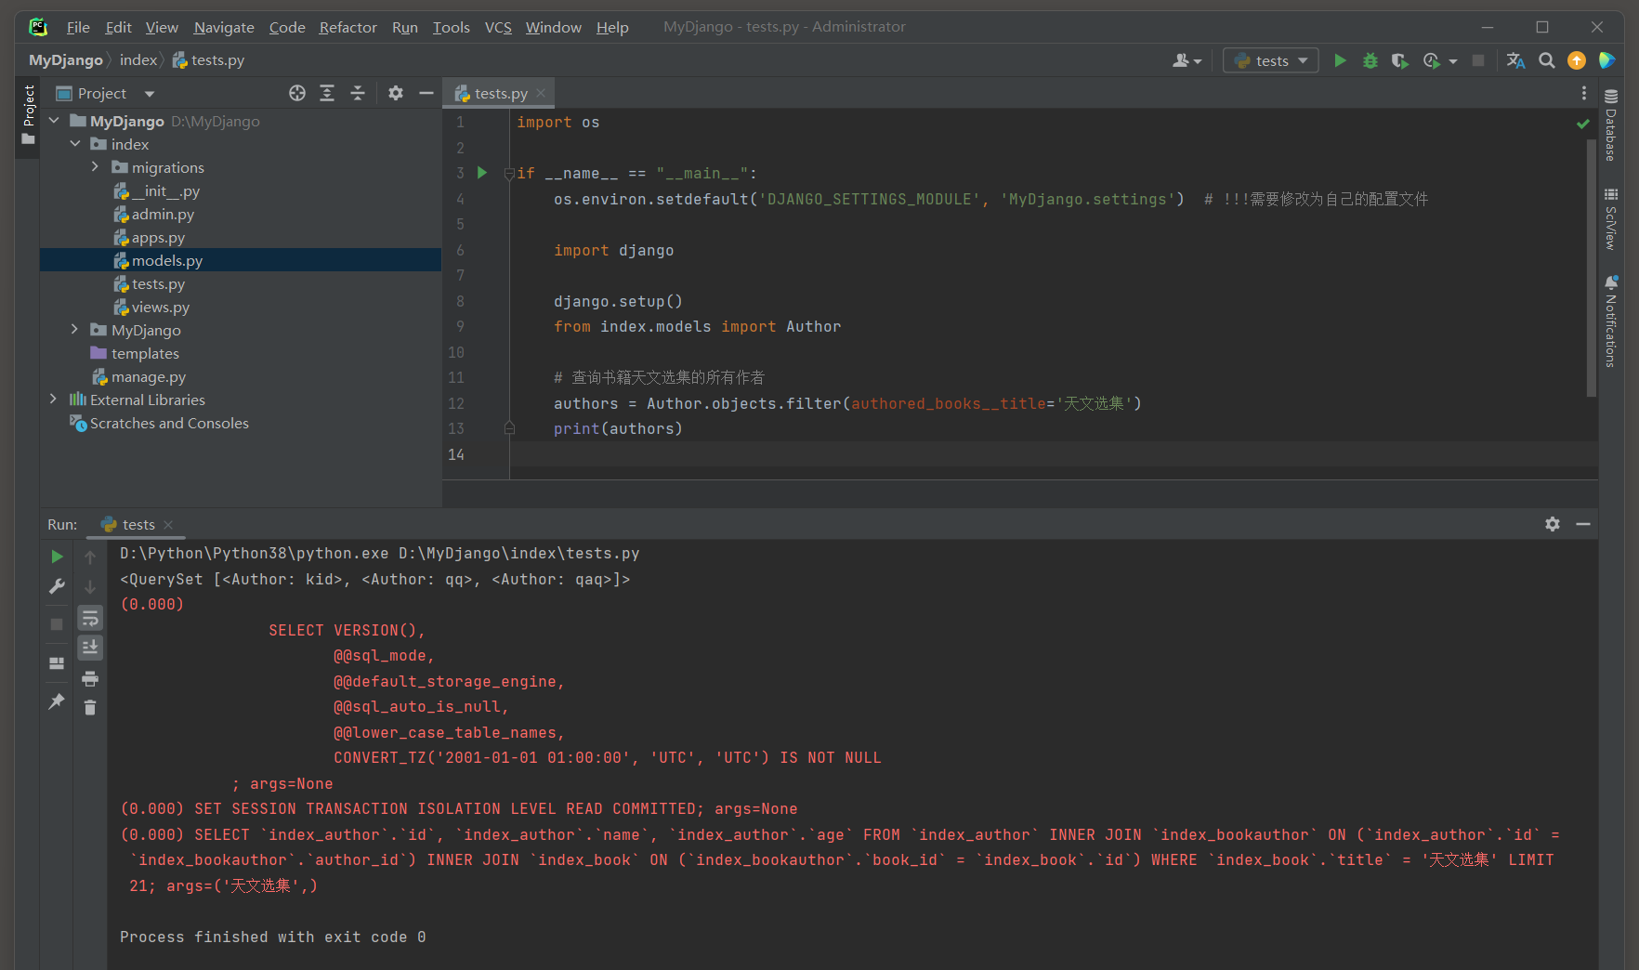
Task: Open the tests run configuration dropdown
Action: pos(1270,60)
